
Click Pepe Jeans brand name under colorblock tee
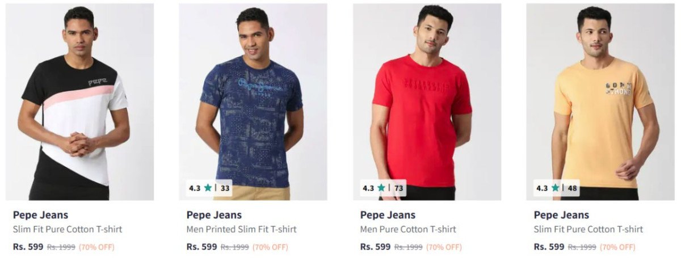point(40,215)
